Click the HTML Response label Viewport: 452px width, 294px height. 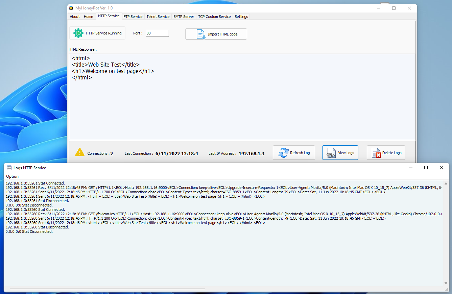(x=82, y=49)
